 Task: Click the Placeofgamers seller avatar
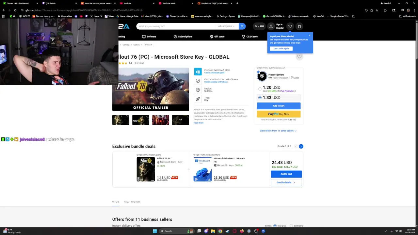coord(262,76)
